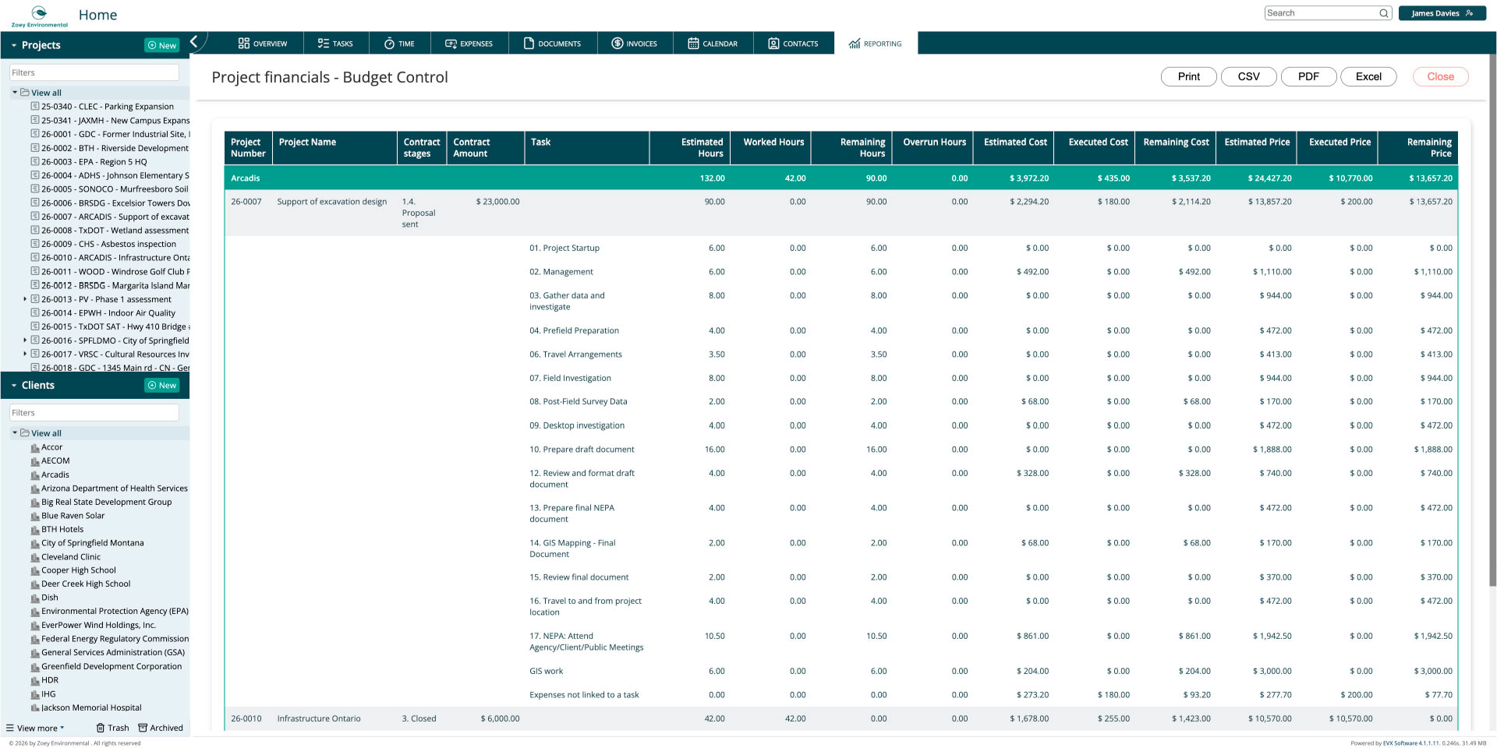Screen dimensions: 1497x748
Task: Click the BTH Hotels building icon
Action: [x=35, y=530]
